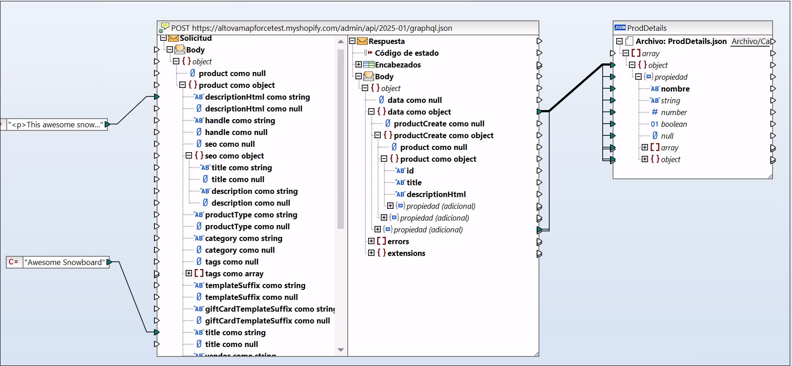Click output connector of data como object
Viewport: 792px width, 366px height.
pos(539,111)
